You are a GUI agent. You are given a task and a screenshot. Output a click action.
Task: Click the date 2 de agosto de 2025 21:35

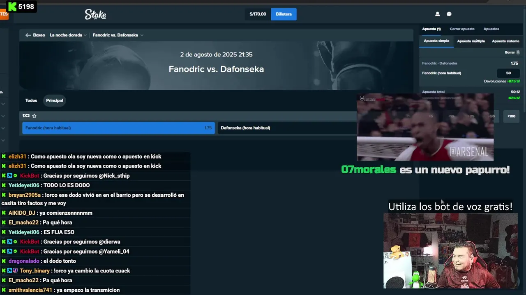216,54
